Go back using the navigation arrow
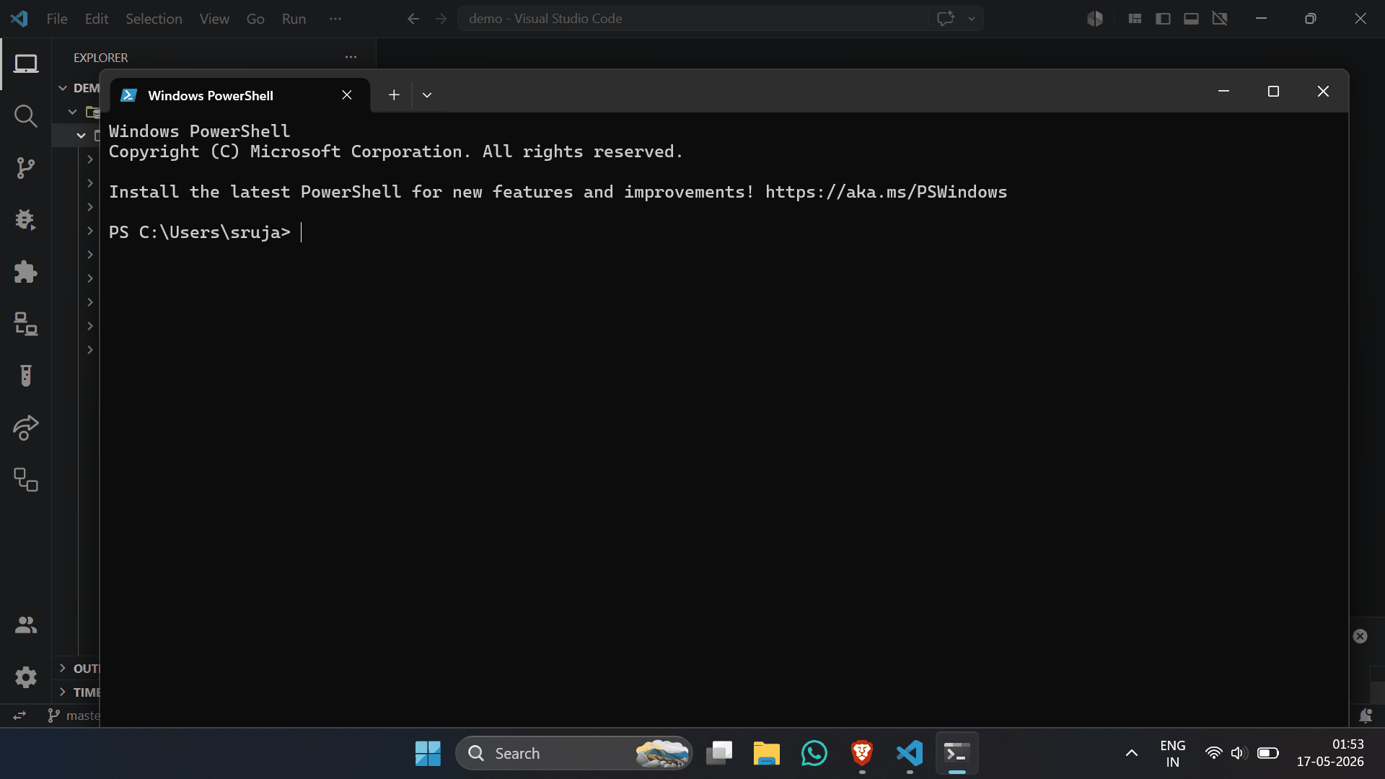1385x779 pixels. [x=413, y=19]
